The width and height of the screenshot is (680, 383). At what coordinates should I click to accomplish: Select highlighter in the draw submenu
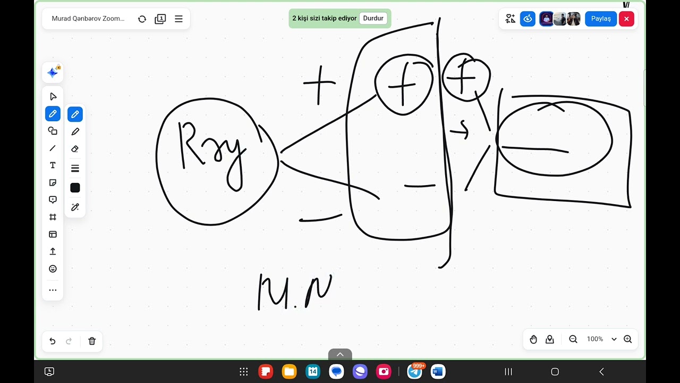[x=75, y=131]
